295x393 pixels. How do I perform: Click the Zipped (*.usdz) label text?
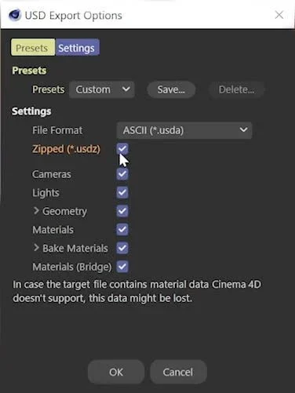pyautogui.click(x=66, y=149)
